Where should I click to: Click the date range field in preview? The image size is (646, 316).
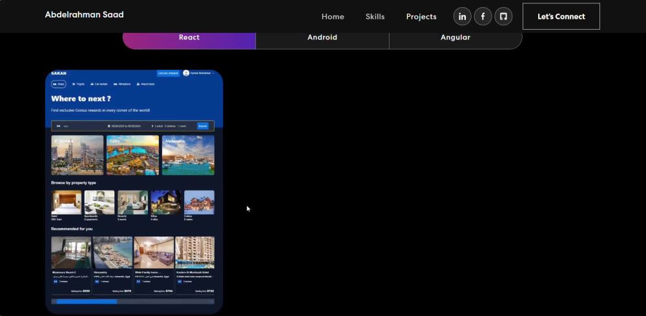(125, 126)
